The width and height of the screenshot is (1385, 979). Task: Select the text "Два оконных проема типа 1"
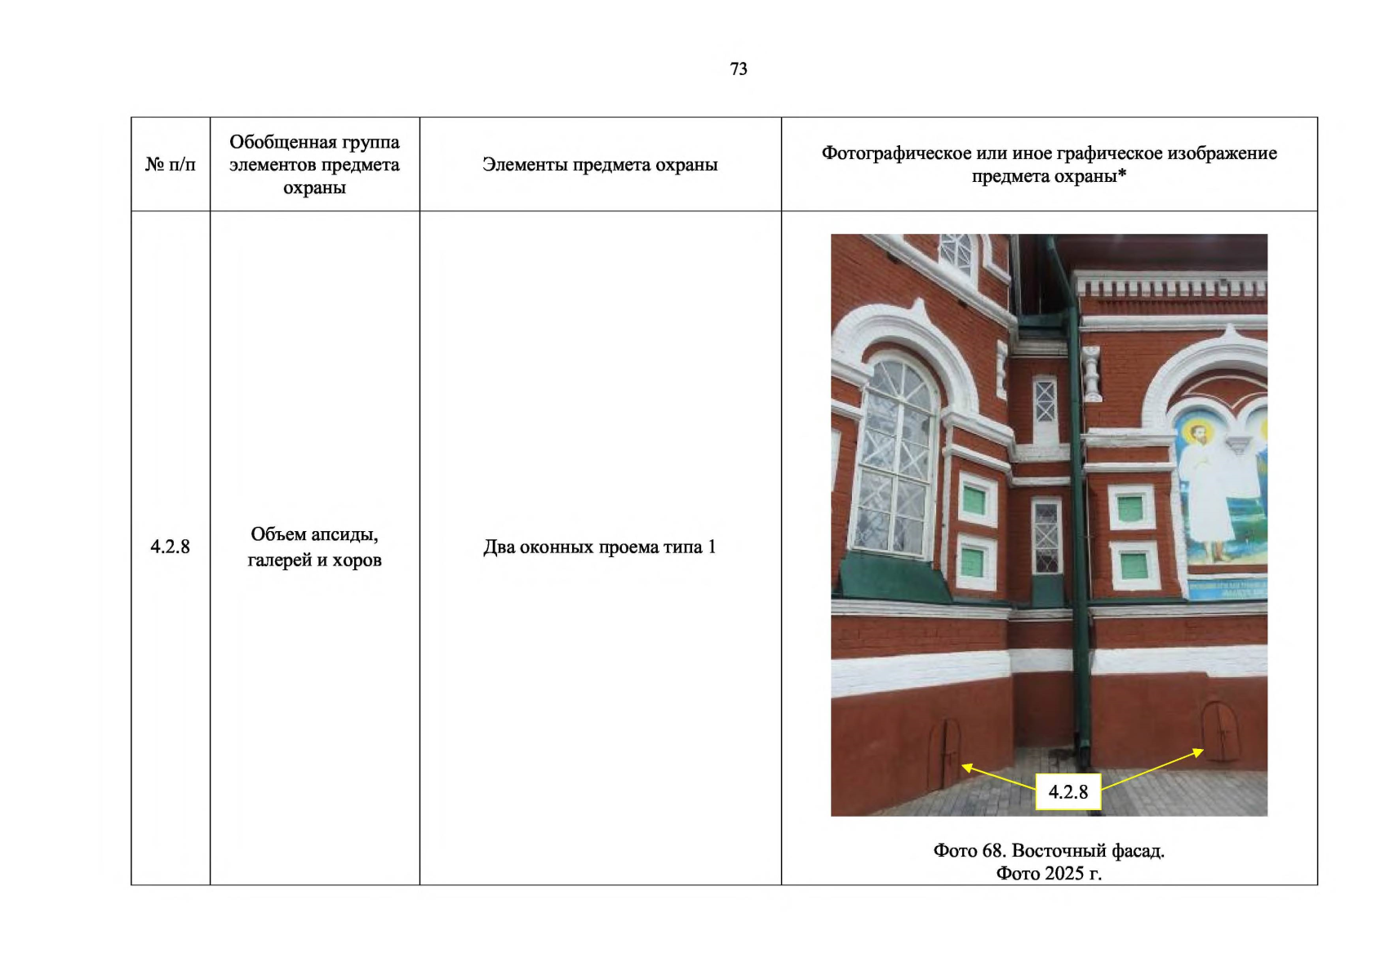tap(600, 547)
